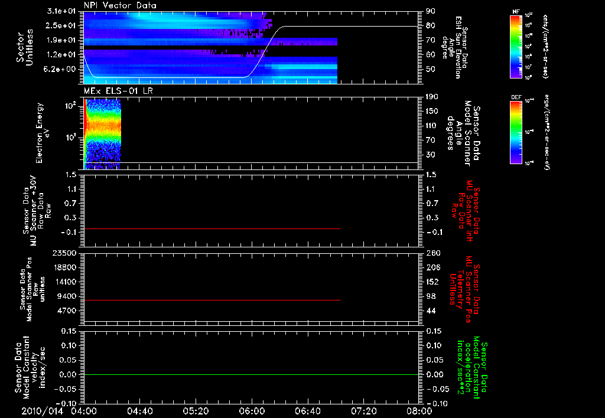The height and width of the screenshot is (418, 605).
Task: Click the "18800" scanner position axis value
Action: (x=64, y=267)
